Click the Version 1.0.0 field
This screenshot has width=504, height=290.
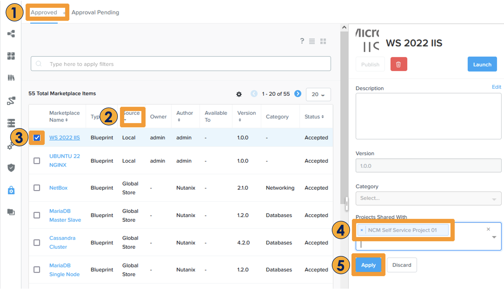[428, 166]
